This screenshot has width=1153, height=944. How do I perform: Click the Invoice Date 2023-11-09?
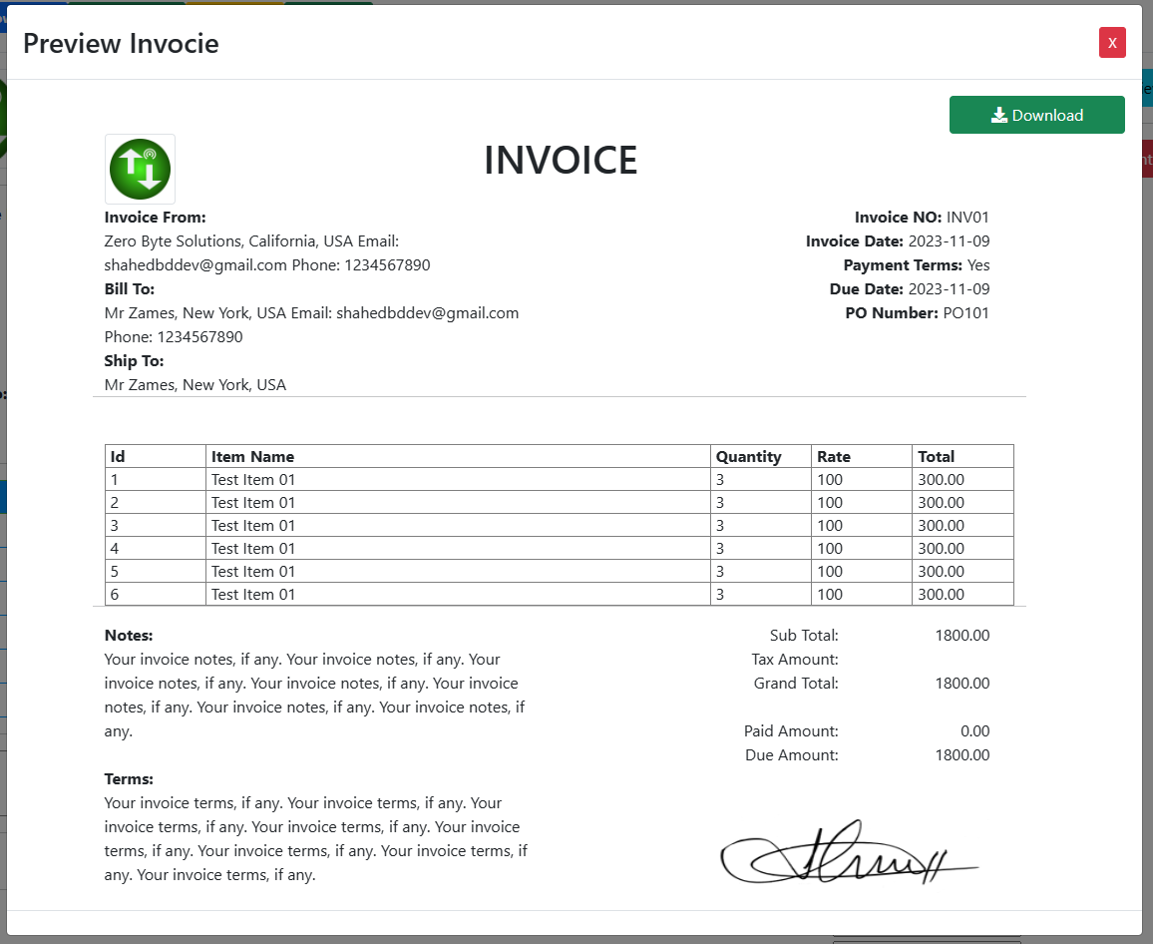tap(947, 240)
